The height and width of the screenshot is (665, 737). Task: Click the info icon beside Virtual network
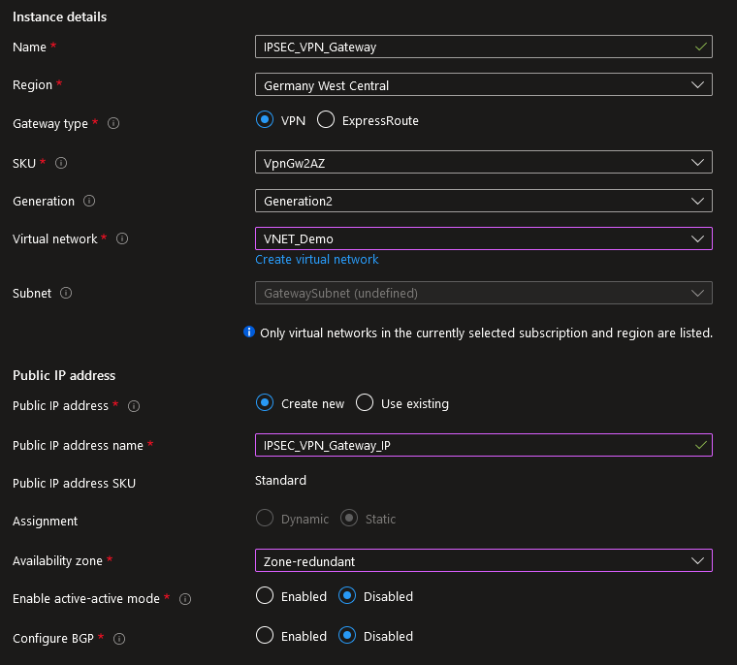click(122, 238)
